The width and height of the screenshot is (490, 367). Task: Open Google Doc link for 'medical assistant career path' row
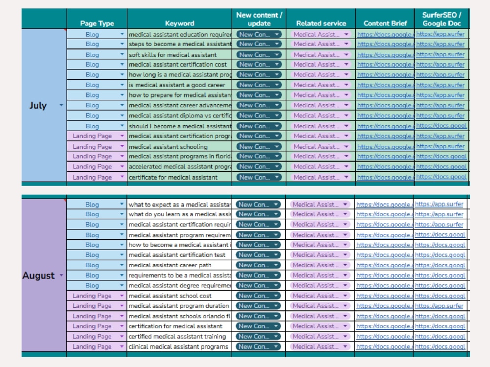click(x=440, y=265)
